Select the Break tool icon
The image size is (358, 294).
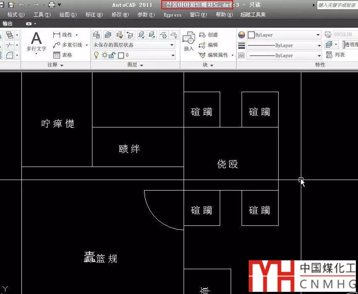(x=10, y=45)
